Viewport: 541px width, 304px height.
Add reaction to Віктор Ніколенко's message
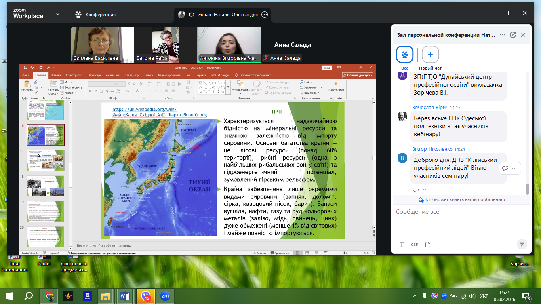(x=416, y=190)
